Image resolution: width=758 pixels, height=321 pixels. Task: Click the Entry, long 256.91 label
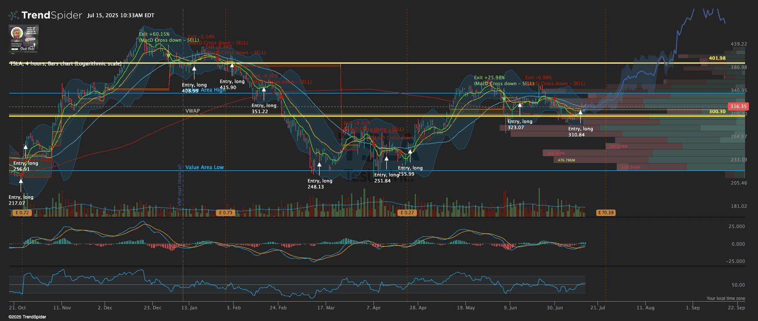click(x=25, y=166)
